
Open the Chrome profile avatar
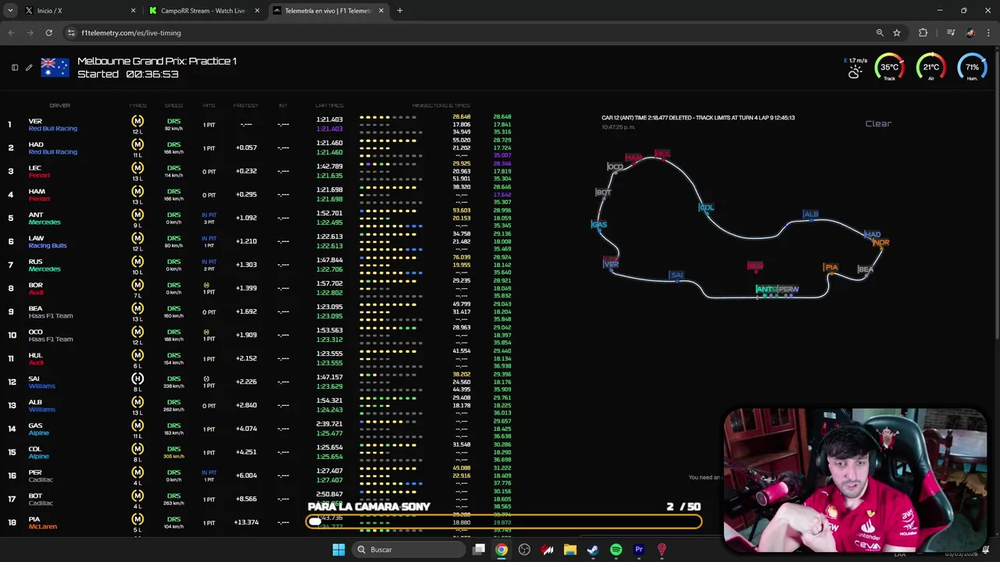[970, 33]
